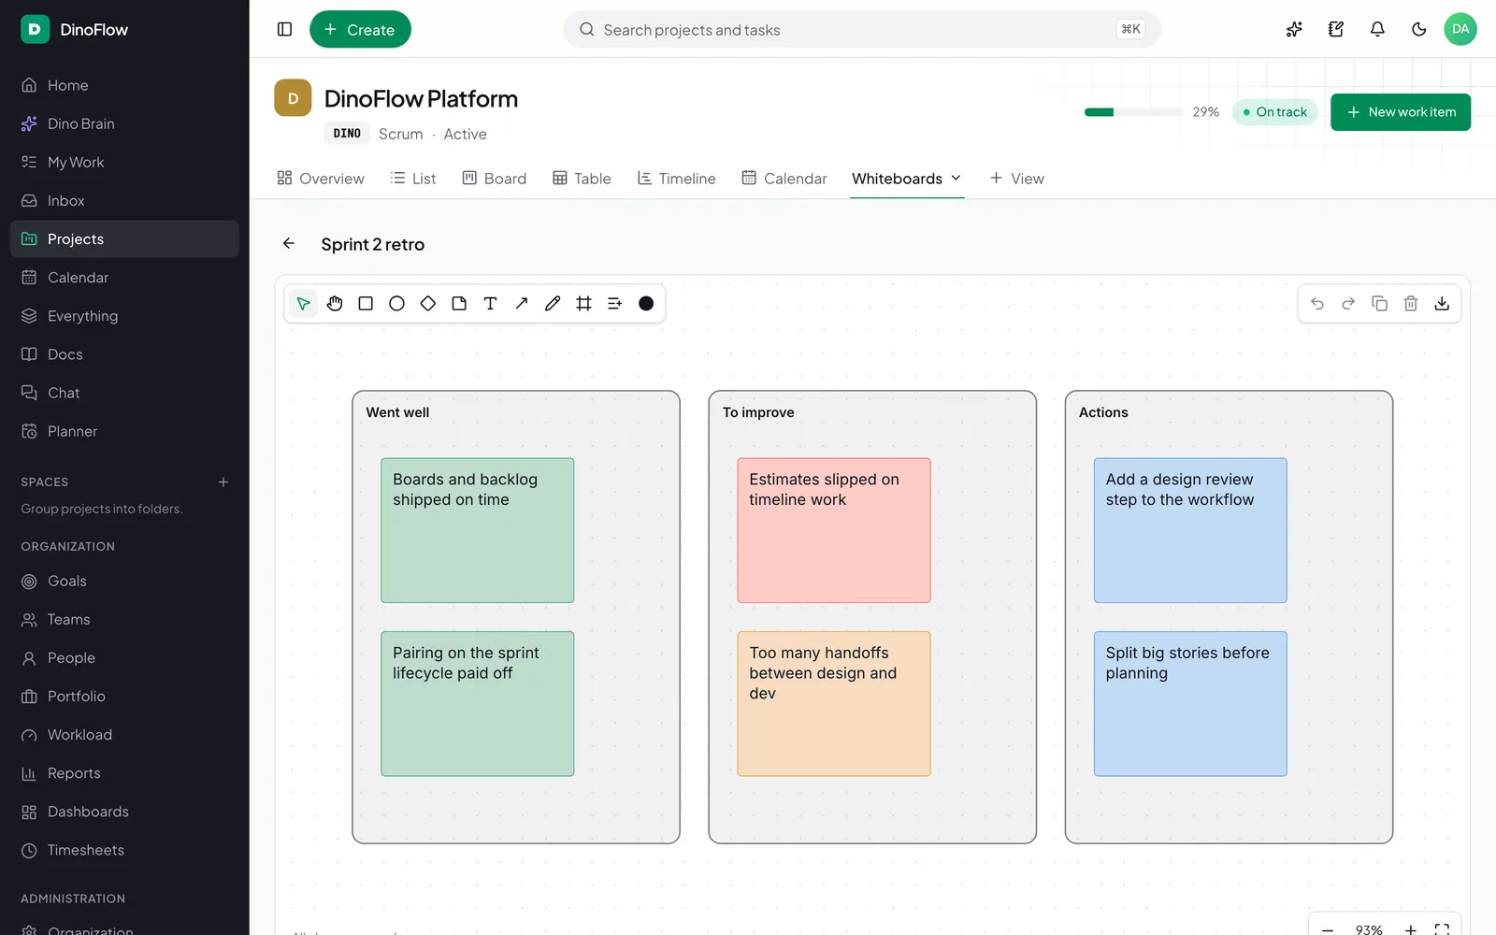Select the text tool
This screenshot has height=935, width=1496.
coord(490,304)
